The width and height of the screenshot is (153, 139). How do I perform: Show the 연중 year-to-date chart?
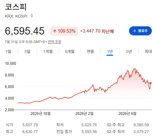(x=90, y=52)
